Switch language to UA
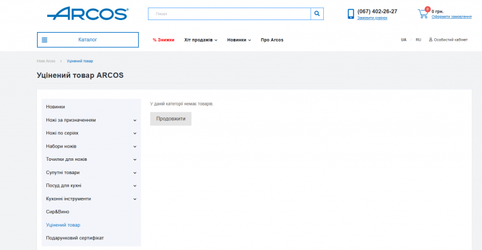482x250 pixels. (404, 40)
